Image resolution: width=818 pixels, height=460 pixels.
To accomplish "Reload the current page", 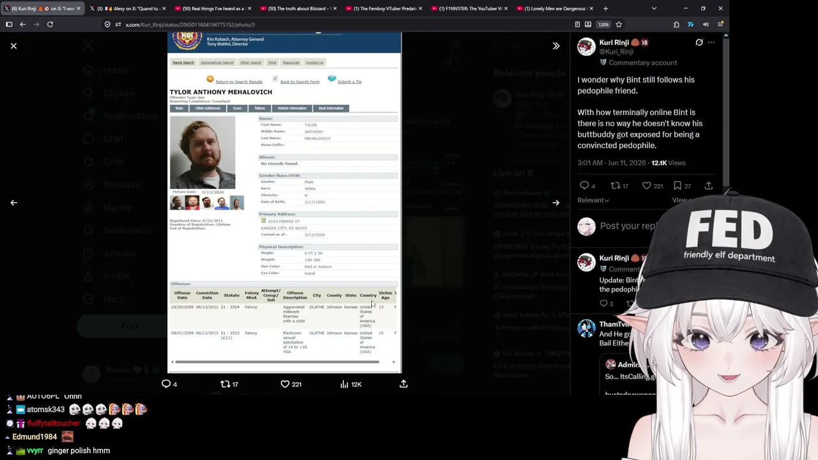I will [x=50, y=24].
